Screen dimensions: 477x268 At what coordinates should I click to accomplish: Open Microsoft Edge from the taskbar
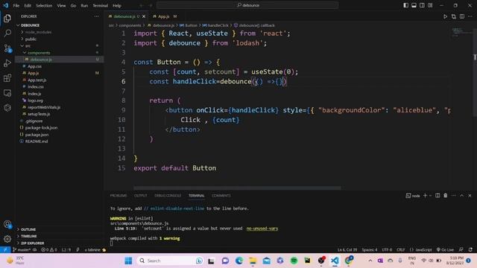239,261
